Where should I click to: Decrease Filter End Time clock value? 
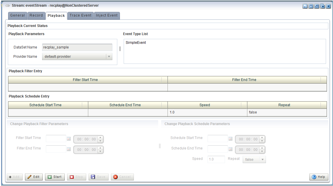click(x=100, y=151)
